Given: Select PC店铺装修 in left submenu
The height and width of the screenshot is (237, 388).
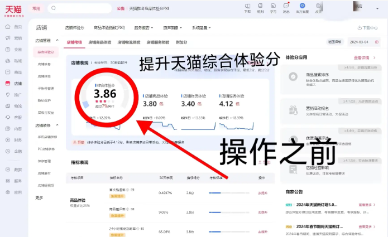Looking at the screenshot, I should [x=46, y=149].
